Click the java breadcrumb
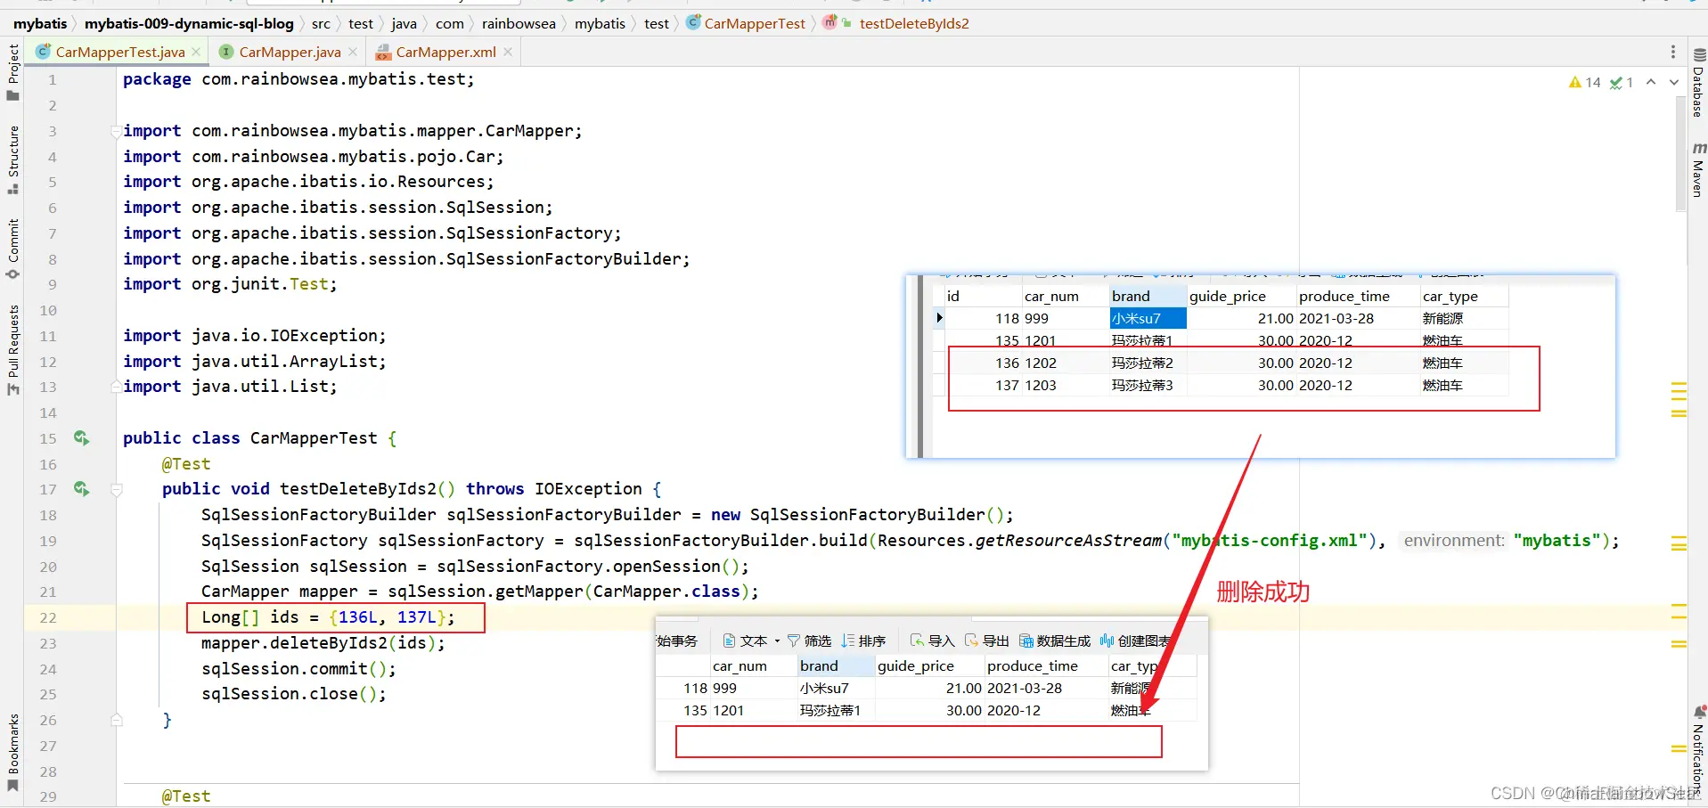 click(404, 23)
